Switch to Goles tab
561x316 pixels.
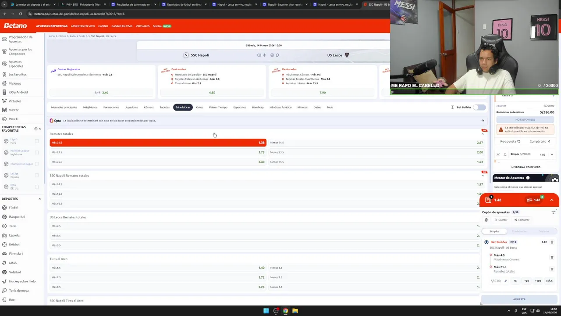(x=199, y=107)
